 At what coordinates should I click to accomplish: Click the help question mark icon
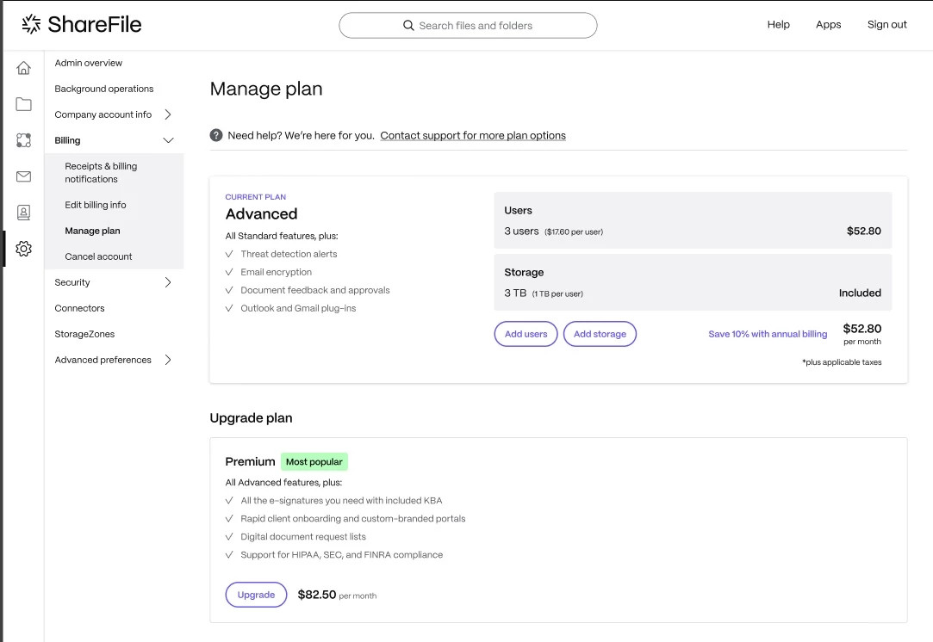coord(216,135)
